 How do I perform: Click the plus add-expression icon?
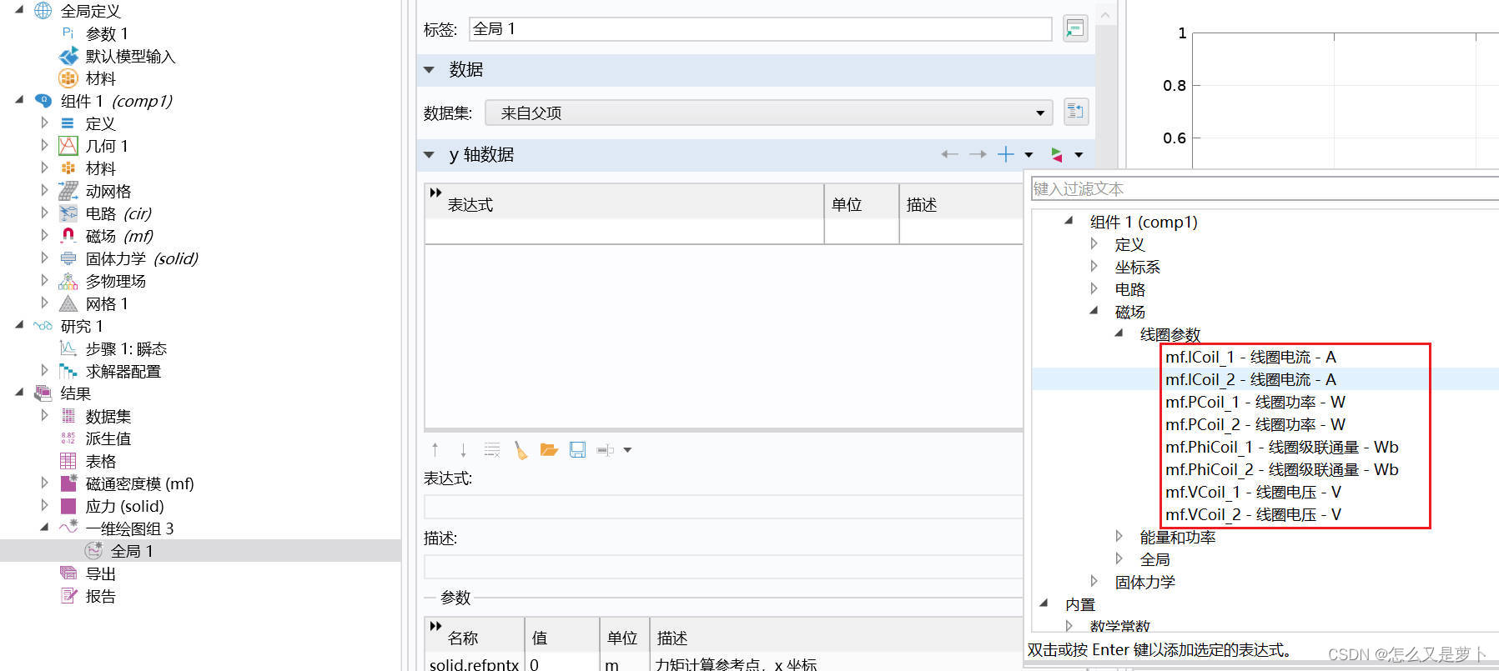1006,154
